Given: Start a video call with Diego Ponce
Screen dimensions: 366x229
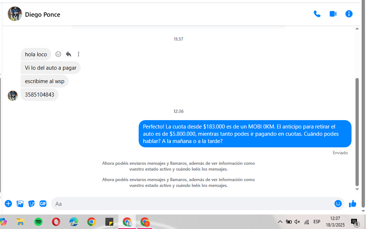Looking at the screenshot, I should click(333, 14).
